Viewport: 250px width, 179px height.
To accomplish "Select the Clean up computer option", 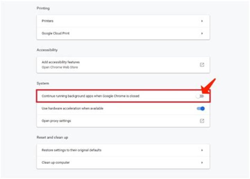I will [x=56, y=162].
